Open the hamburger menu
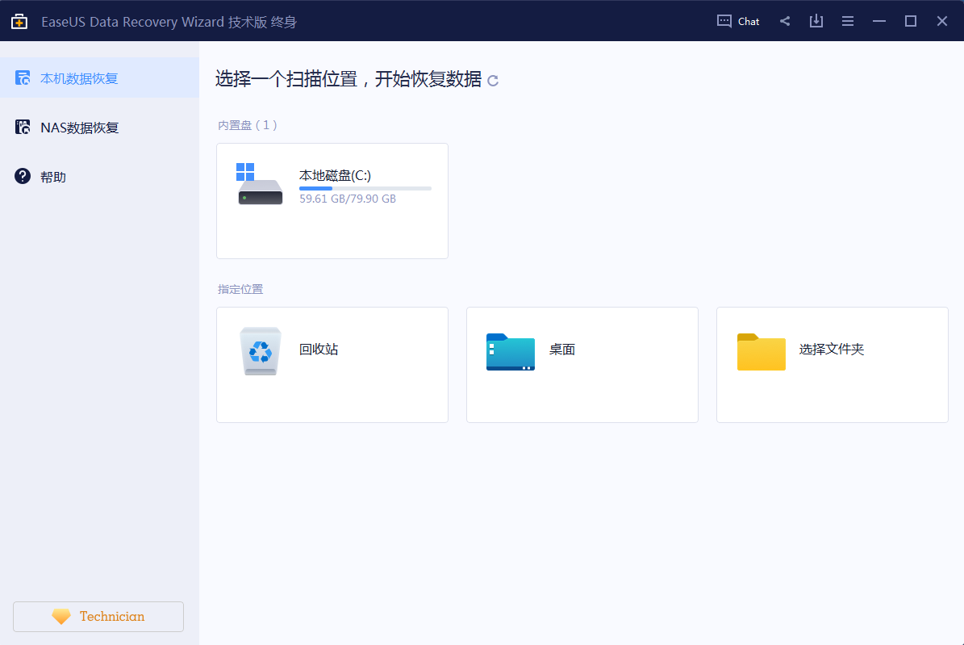The height and width of the screenshot is (645, 964). (848, 22)
